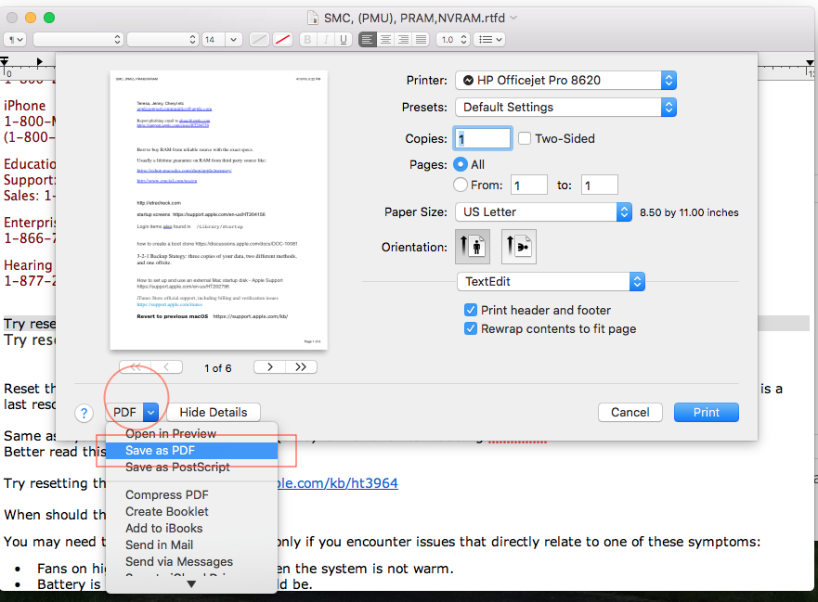Screen dimensions: 818x602
Task: Go to next preview page
Action: click(x=269, y=367)
